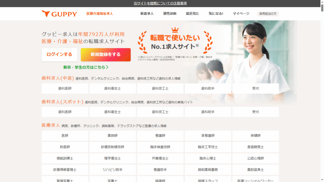Select 歯科技工士 under 歯科求人(スポット)

pyautogui.click(x=160, y=112)
